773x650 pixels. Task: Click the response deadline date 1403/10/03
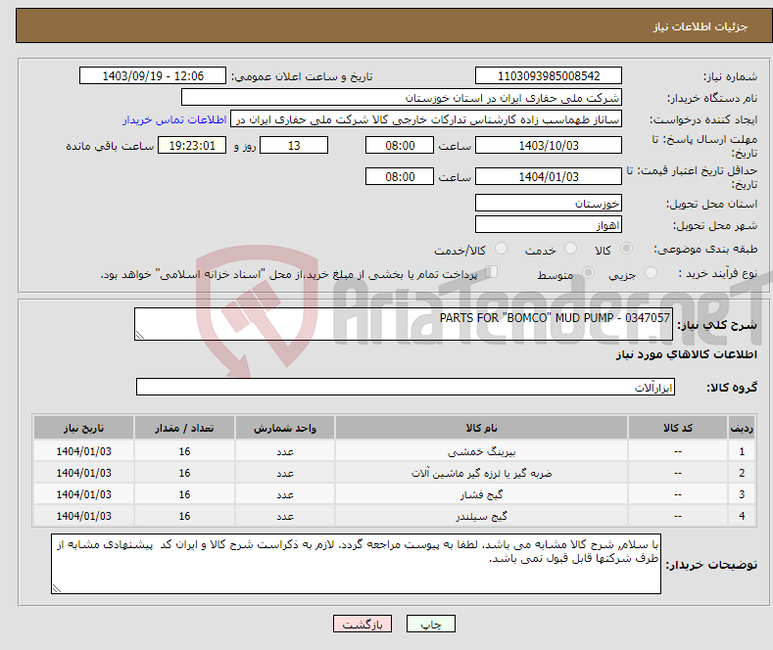549,145
